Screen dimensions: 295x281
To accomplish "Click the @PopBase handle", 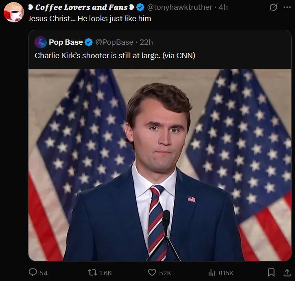I will tap(114, 42).
